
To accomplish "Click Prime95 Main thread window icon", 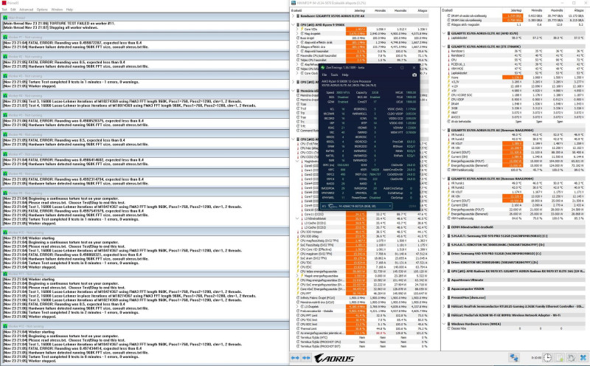I will [5, 17].
